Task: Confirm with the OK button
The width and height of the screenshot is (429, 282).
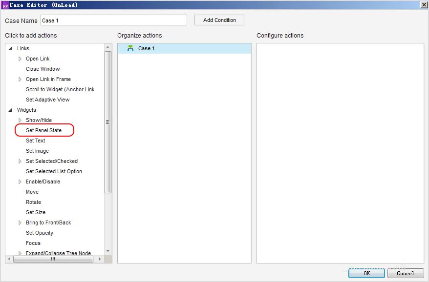Action: (x=366, y=273)
